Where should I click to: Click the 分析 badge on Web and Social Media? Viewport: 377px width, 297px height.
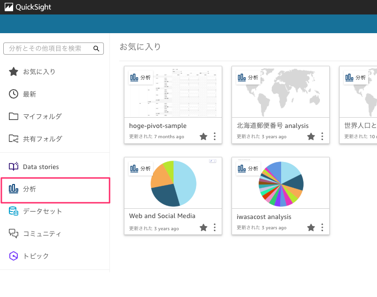141,169
